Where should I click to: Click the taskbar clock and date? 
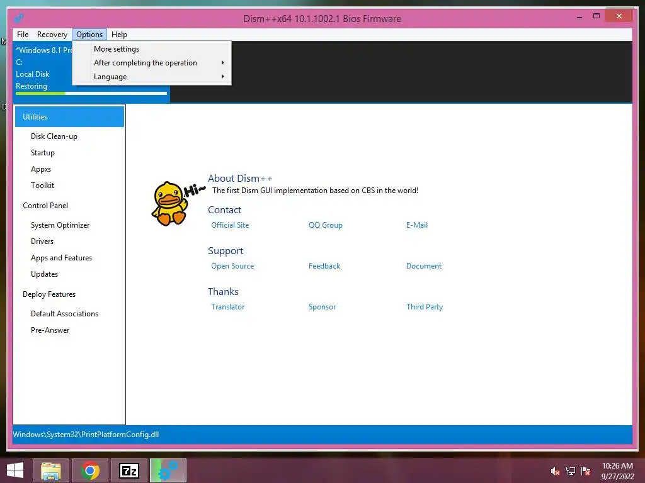coord(617,471)
